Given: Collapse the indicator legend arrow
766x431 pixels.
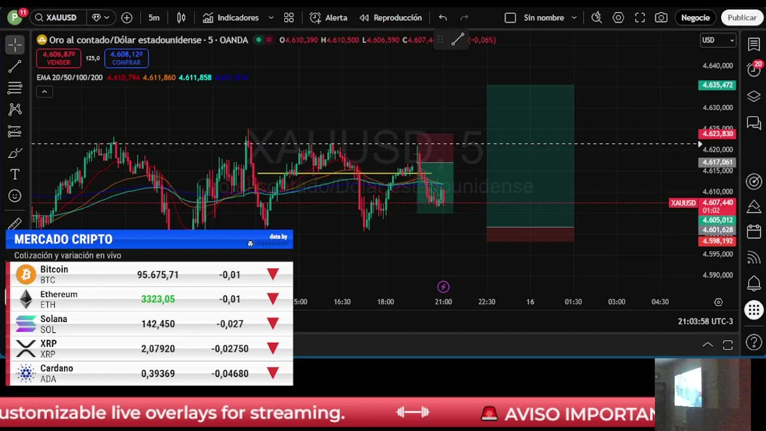Looking at the screenshot, I should [44, 92].
